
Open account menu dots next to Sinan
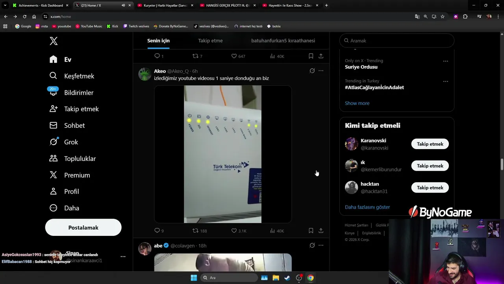point(123,256)
